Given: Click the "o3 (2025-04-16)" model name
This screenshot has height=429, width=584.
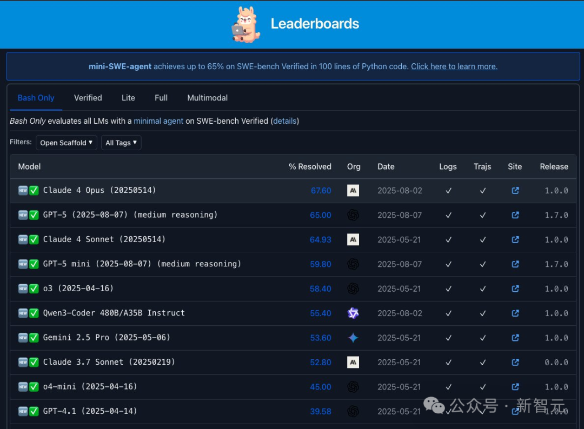Looking at the screenshot, I should click(78, 289).
